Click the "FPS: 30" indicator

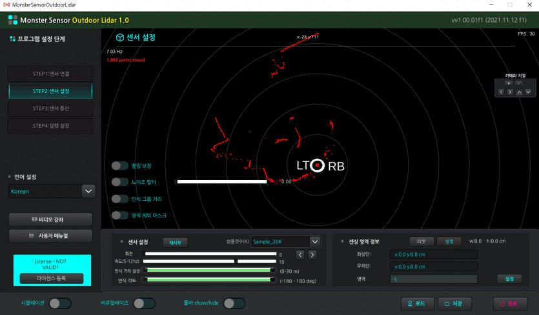coord(526,34)
